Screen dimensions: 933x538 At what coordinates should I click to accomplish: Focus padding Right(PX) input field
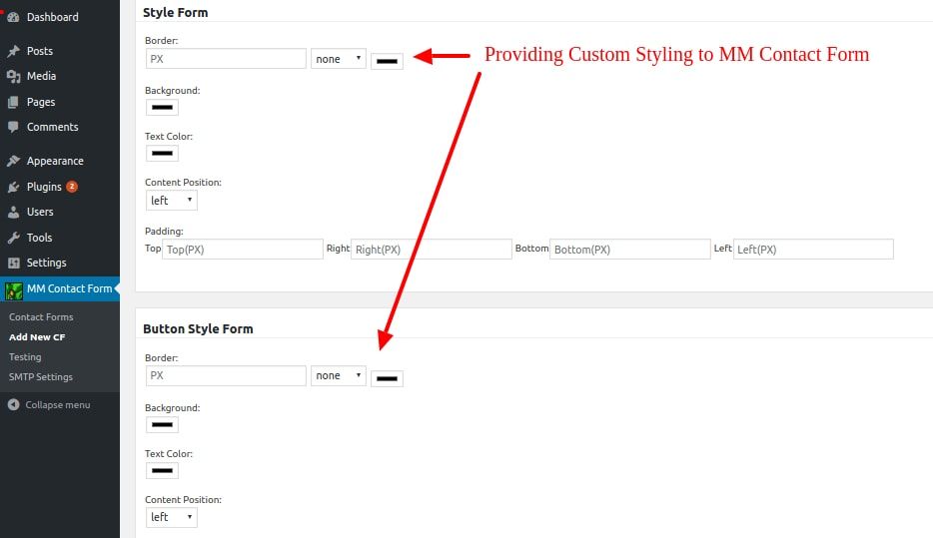432,250
